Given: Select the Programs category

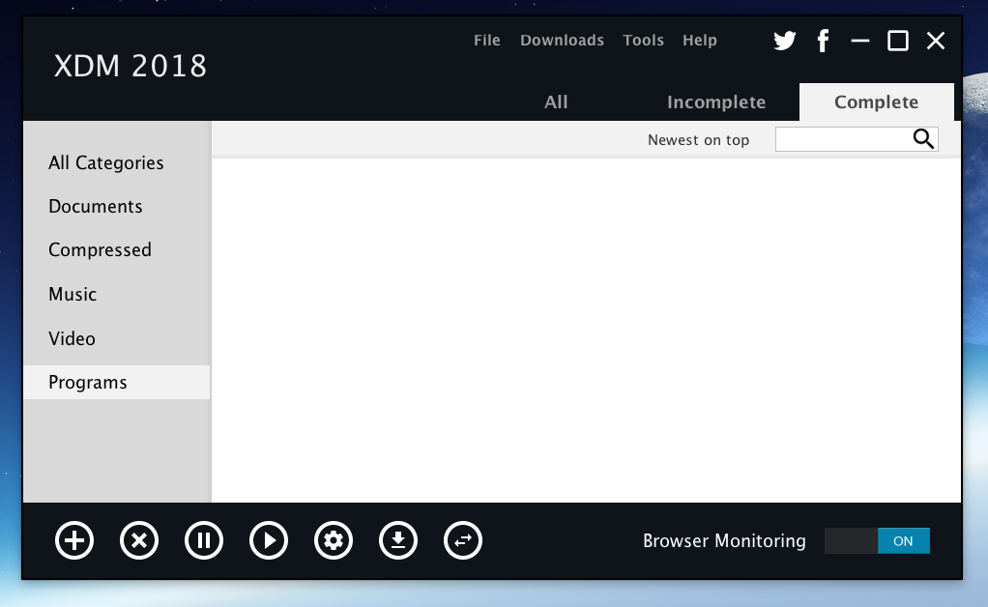Looking at the screenshot, I should [117, 382].
